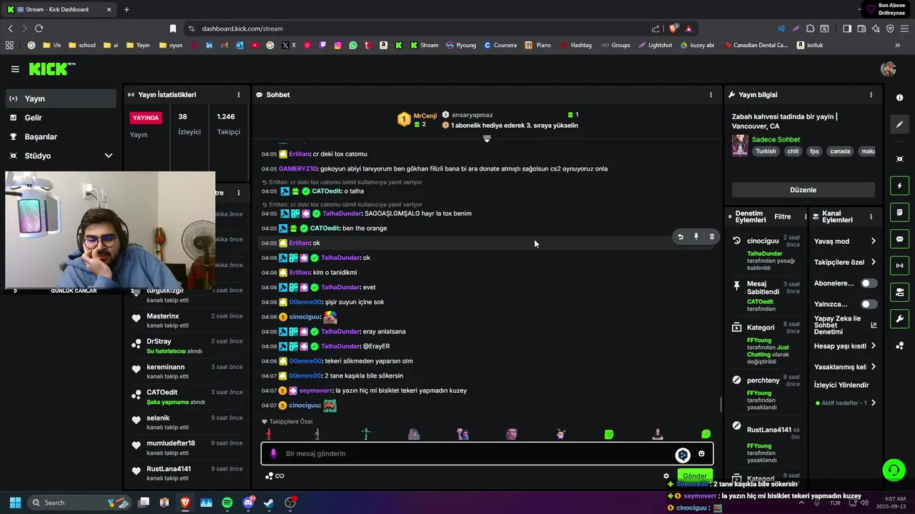
Task: Click the info icon in right sidebar
Action: [x=899, y=96]
